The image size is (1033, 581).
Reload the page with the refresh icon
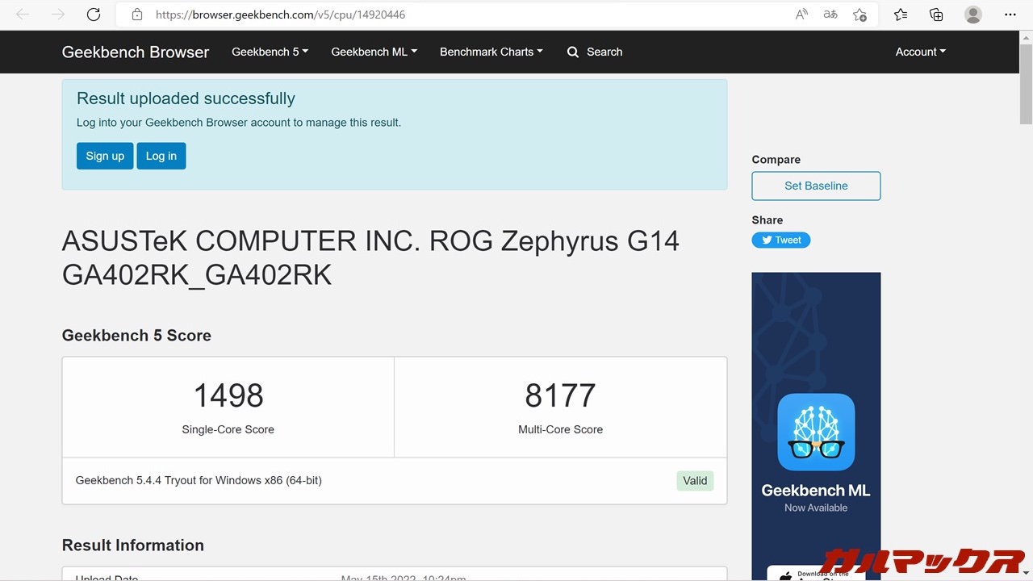pyautogui.click(x=93, y=14)
